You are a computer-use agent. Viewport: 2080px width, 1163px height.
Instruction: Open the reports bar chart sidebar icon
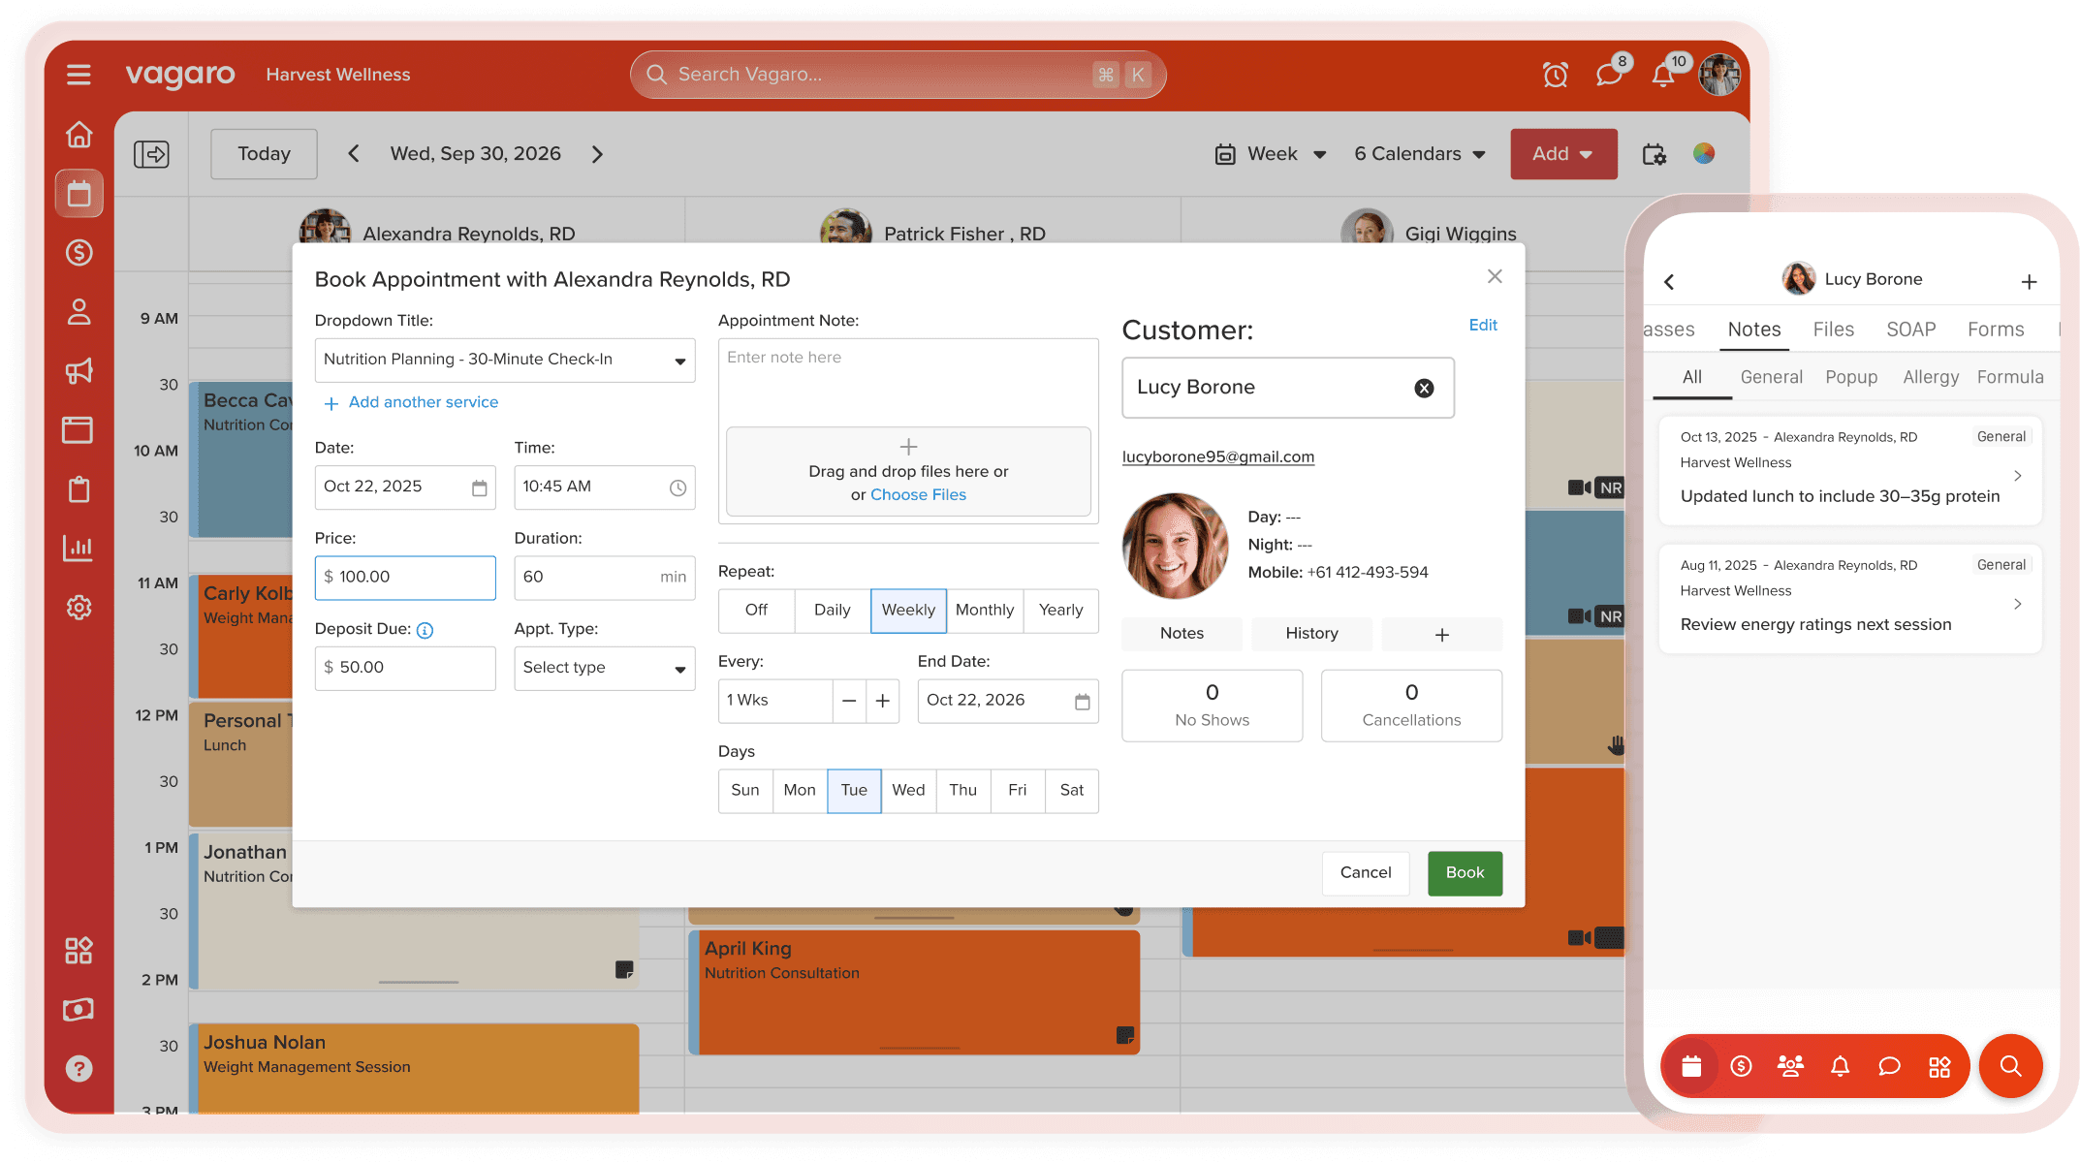(x=79, y=548)
